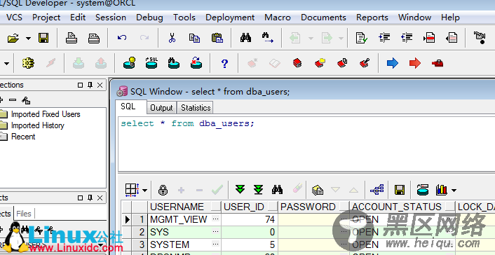
Task: Open help with the blue question mark
Action: tap(224, 64)
